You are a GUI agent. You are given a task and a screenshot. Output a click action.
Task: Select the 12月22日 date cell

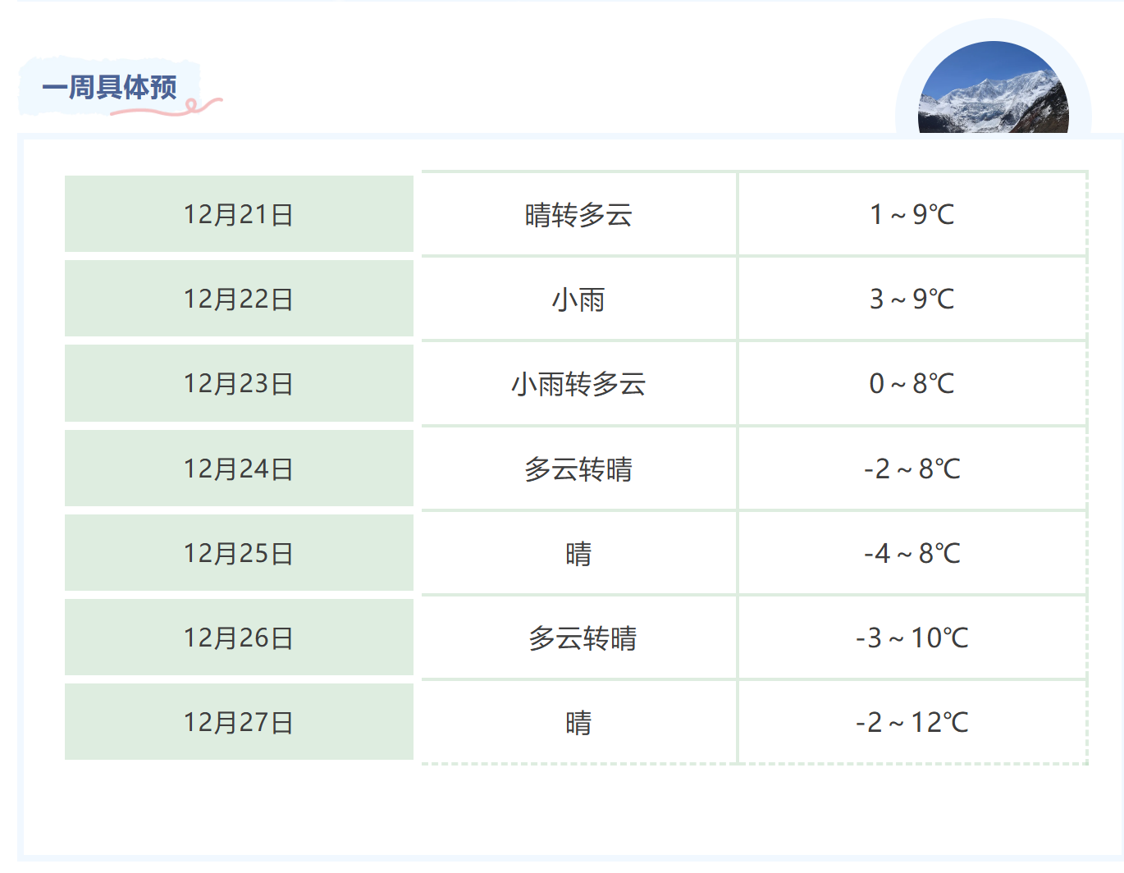pos(239,299)
